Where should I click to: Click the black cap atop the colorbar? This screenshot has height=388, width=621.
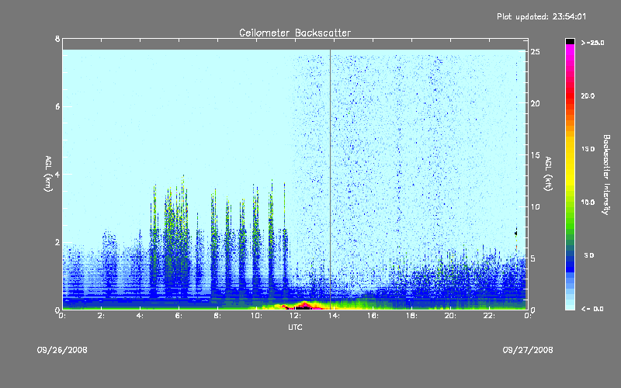click(570, 41)
